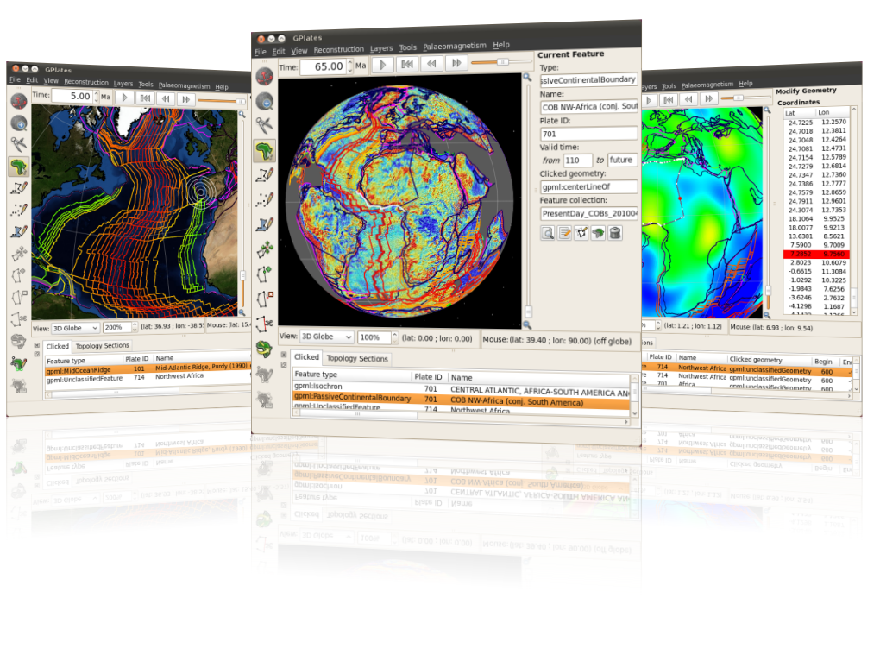
Task: Click vertical scrollbar of center feature table
Action: pyautogui.click(x=635, y=394)
